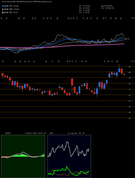Click the 'Pre C: 19.38' value
Viewport: 135px width, 178px height.
click(85, 12)
